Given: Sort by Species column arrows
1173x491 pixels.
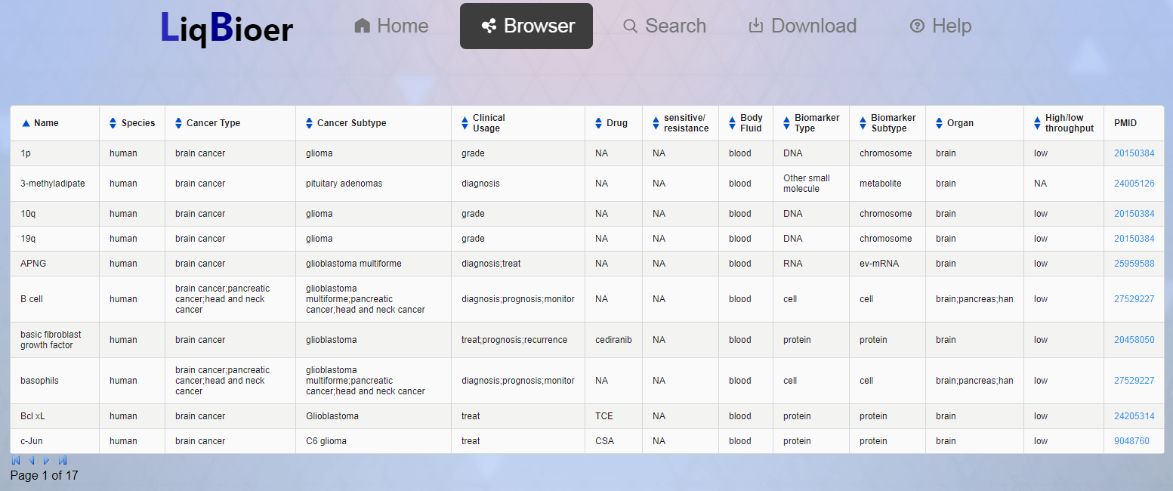Looking at the screenshot, I should (113, 123).
